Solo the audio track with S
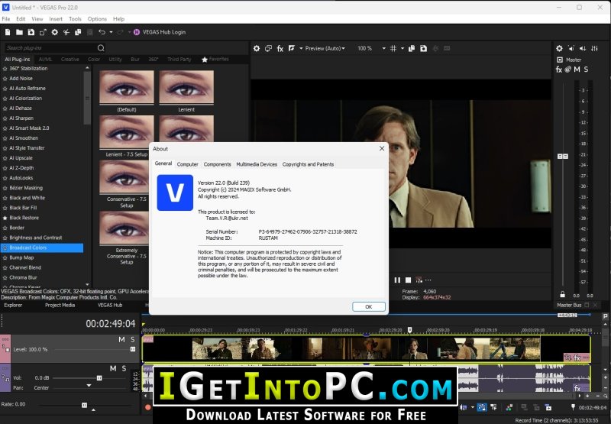This screenshot has width=611, height=424. [124, 368]
